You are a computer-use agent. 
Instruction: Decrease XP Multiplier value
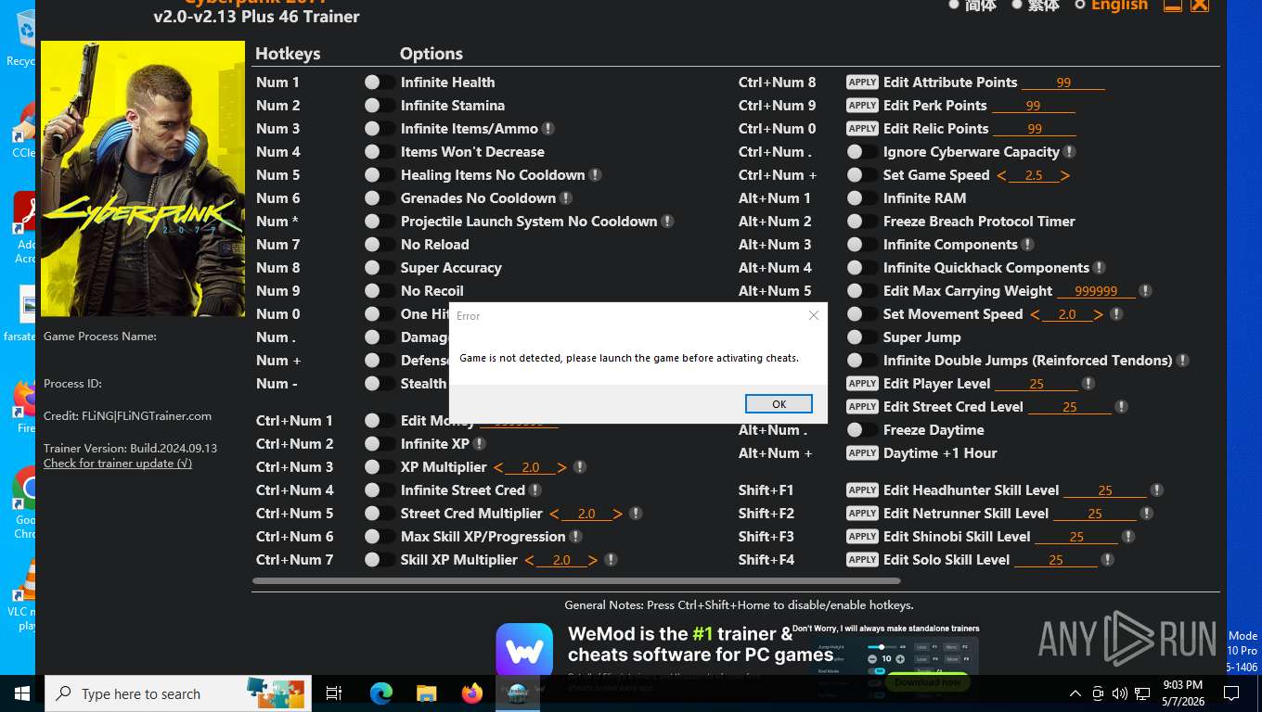[498, 468]
